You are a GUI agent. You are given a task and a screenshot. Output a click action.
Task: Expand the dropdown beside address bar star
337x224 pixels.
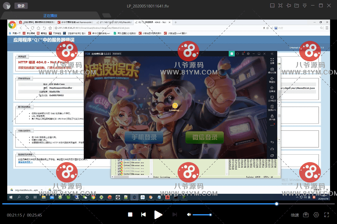(271, 28)
